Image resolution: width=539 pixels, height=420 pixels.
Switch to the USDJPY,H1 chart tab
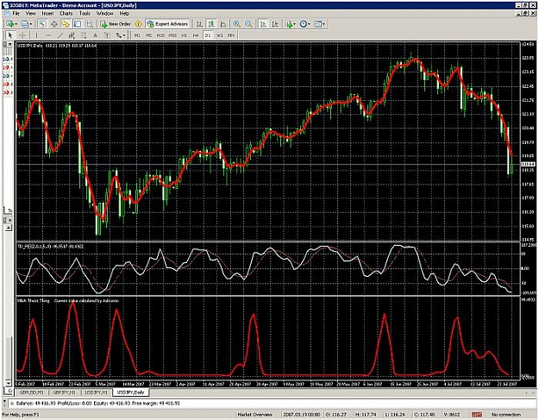(97, 392)
